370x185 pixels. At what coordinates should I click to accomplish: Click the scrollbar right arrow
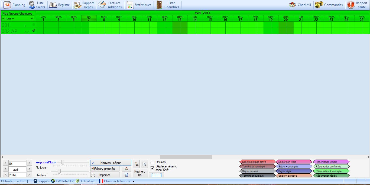(x=368, y=157)
